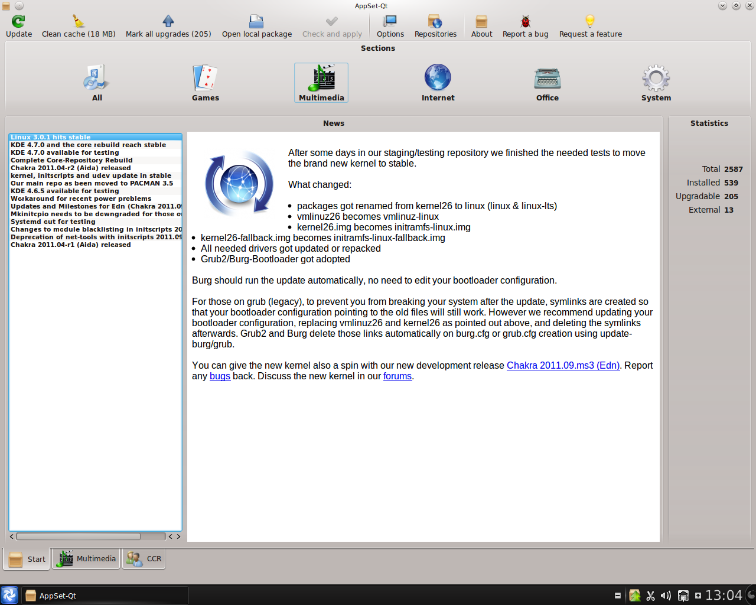Open a local package file
Viewport: 756px width, 605px height.
257,27
